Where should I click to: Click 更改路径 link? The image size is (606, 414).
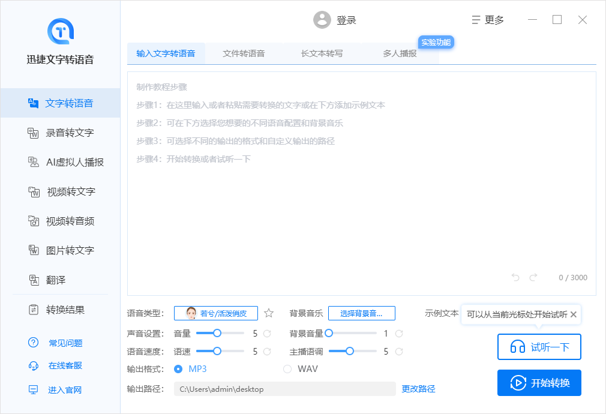pyautogui.click(x=419, y=389)
